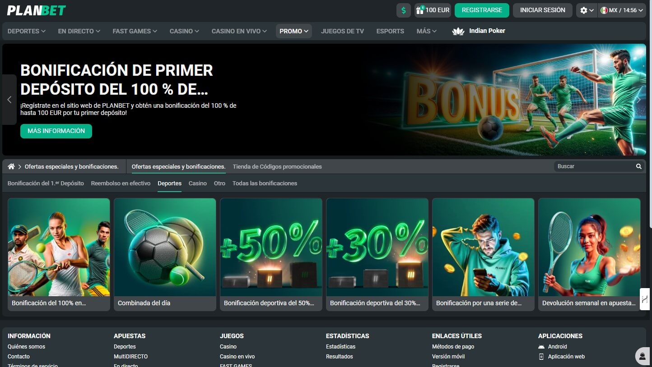Expand the CASINO EN VIVO dropdown

click(x=239, y=31)
